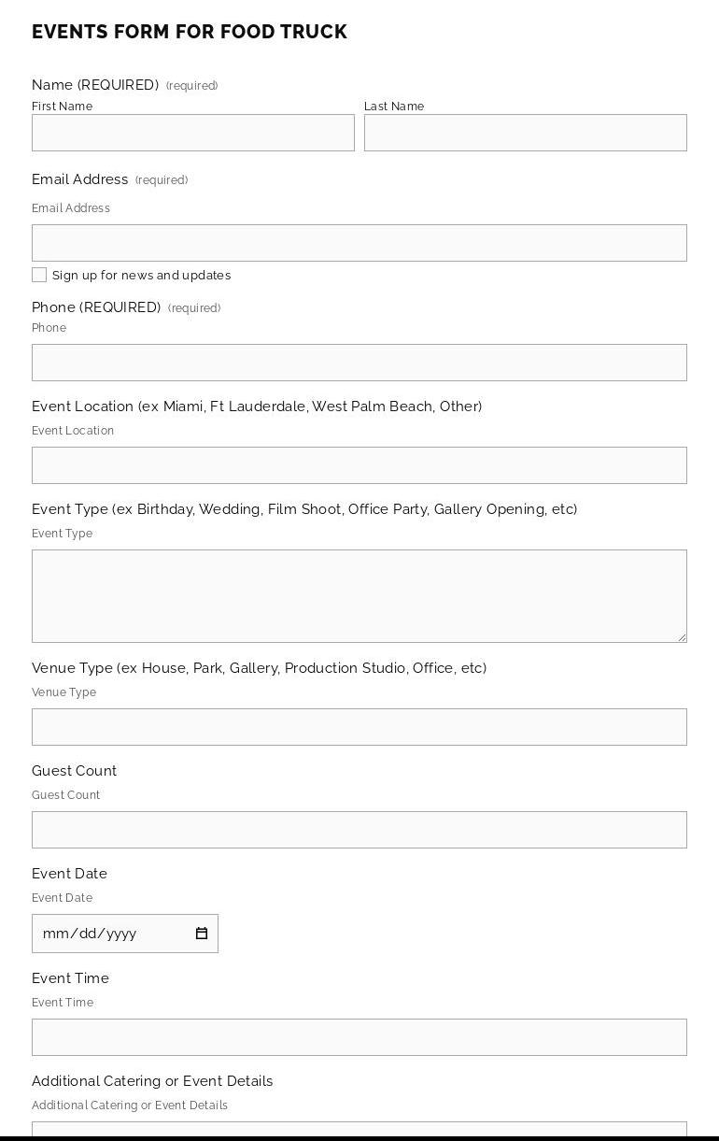The height and width of the screenshot is (1141, 719).
Task: Click inside the Event Type textarea
Action: click(x=359, y=596)
